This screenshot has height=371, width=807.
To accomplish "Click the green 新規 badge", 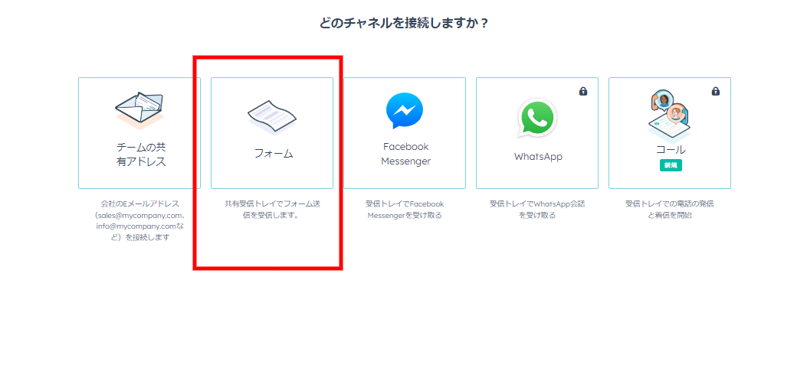I will pyautogui.click(x=671, y=165).
